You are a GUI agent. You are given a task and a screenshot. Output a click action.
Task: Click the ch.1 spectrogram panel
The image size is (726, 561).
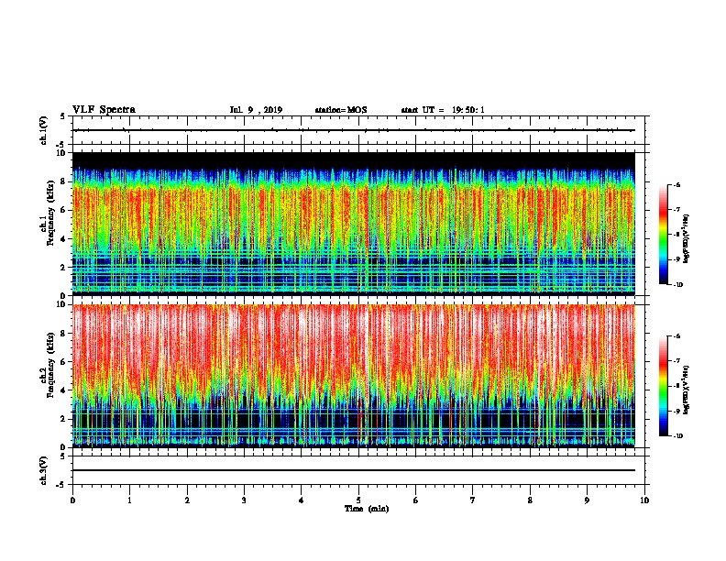354,224
